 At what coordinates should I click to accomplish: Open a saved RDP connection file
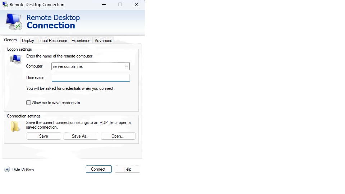pyautogui.click(x=118, y=136)
